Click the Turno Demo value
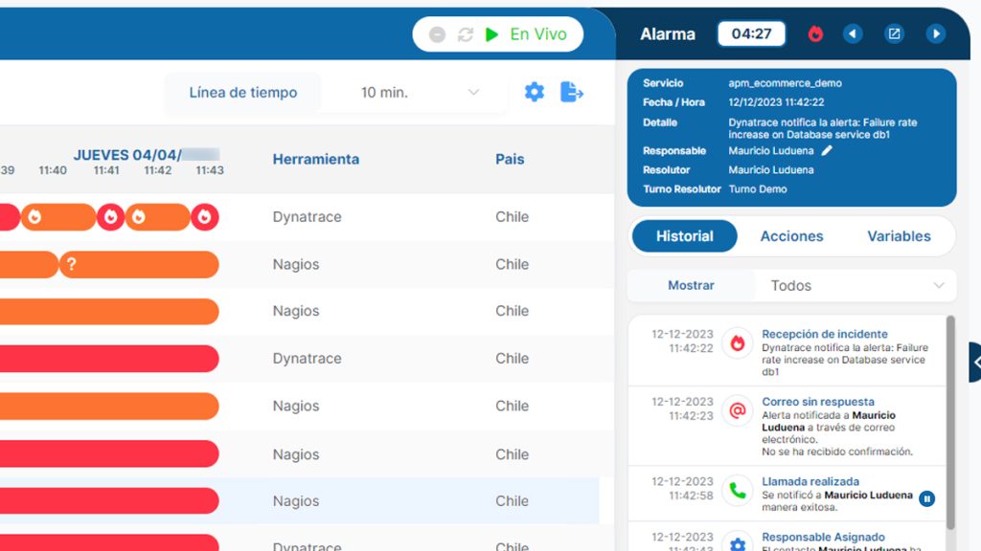The image size is (981, 551). (x=758, y=189)
